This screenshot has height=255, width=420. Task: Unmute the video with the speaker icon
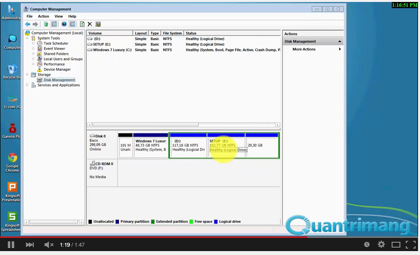pos(48,244)
